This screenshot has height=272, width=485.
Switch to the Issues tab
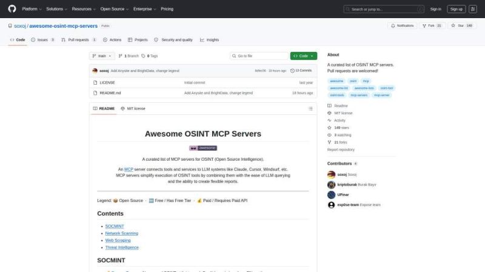[42, 40]
